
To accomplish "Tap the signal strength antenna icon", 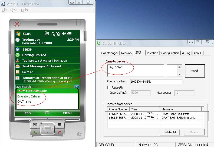I will point(58,34).
